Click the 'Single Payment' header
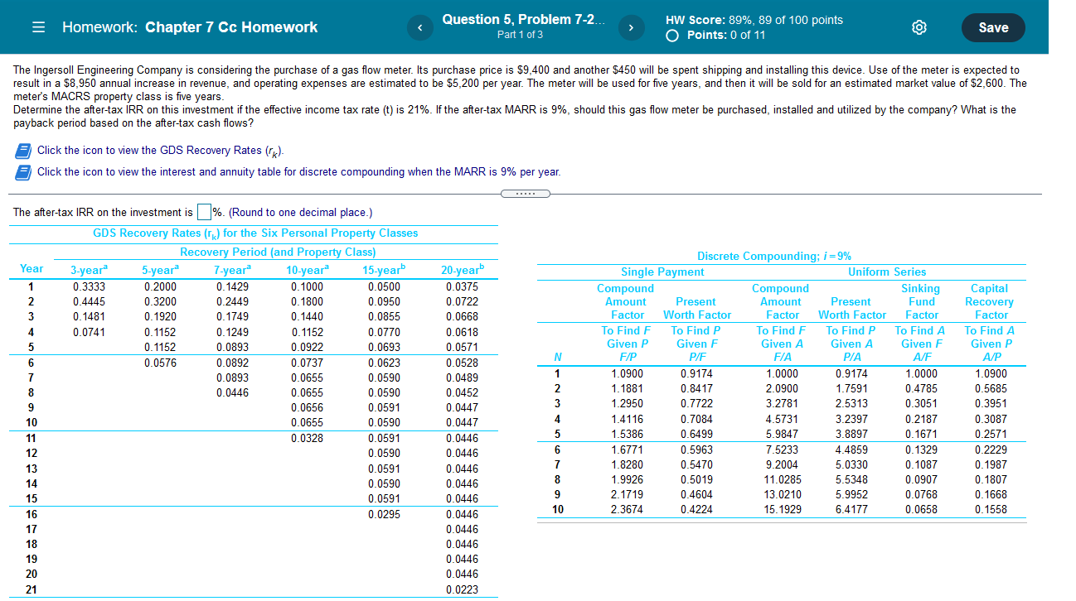The image size is (1076, 601). coord(662,272)
